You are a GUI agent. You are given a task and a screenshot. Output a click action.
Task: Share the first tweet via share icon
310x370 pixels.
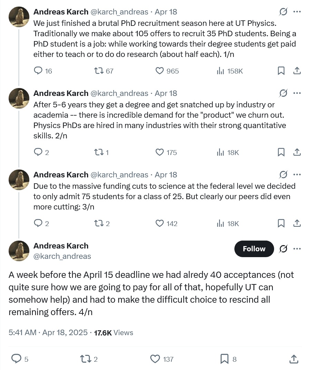tap(297, 71)
